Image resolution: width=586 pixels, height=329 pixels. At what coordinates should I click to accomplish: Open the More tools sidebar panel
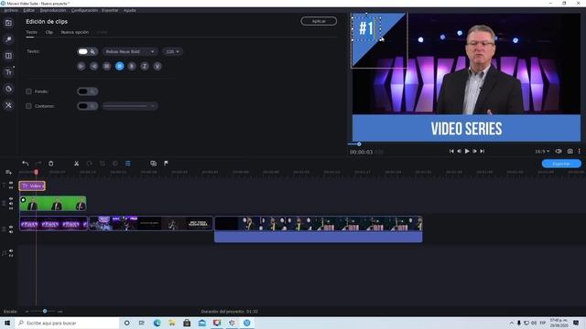tap(8, 105)
